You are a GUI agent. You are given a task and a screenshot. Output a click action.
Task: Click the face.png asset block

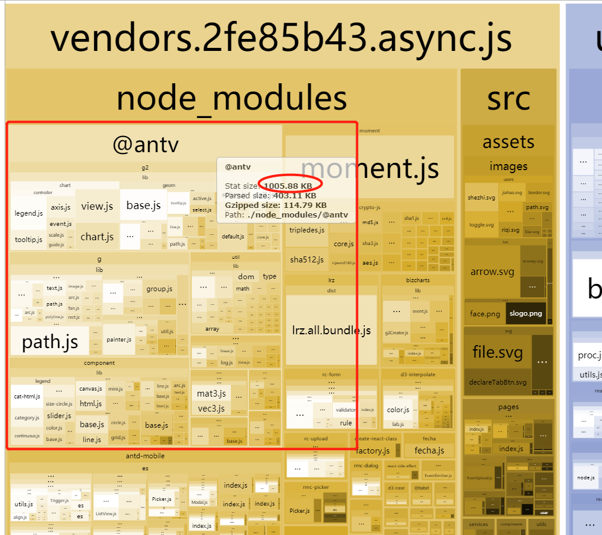[x=484, y=313]
